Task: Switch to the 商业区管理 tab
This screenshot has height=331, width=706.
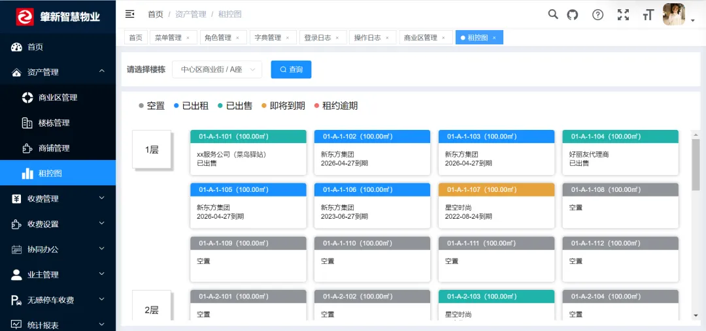Action: [420, 38]
